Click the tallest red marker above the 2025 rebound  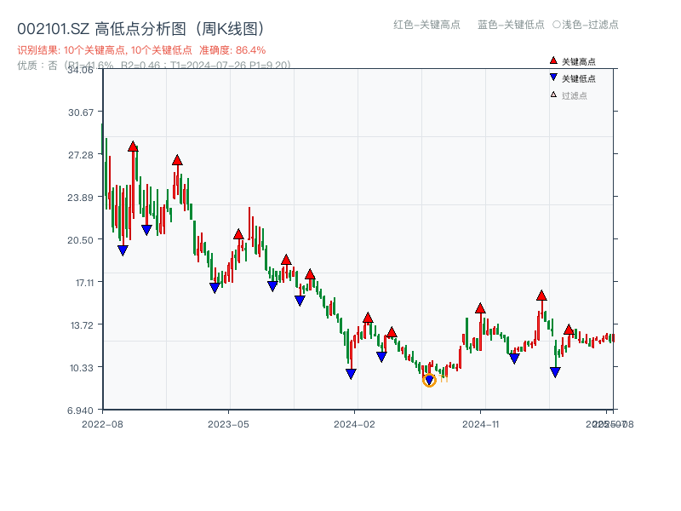tap(541, 296)
